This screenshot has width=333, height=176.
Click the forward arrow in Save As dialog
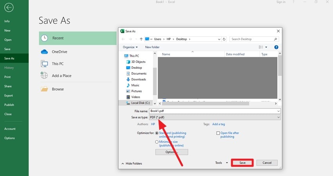(130, 39)
